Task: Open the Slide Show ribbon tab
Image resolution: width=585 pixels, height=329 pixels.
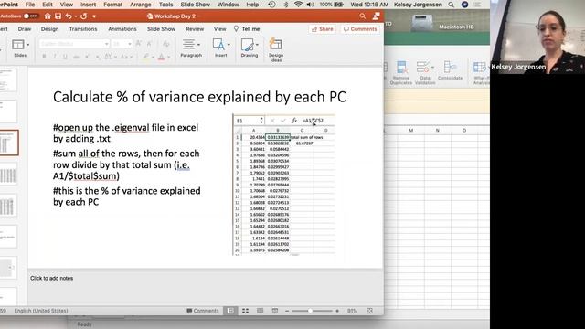Action: pos(161,28)
